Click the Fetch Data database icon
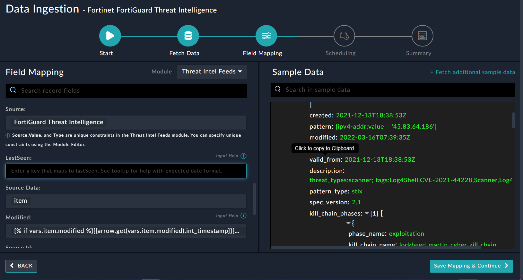523x280 pixels. [188, 36]
